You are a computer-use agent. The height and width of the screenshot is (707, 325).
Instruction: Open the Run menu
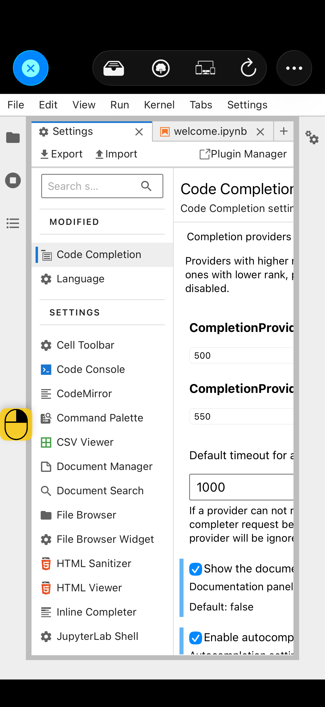tap(120, 105)
